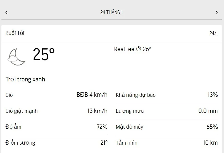Click the Tầm nhìn visibility label

[x=127, y=143]
